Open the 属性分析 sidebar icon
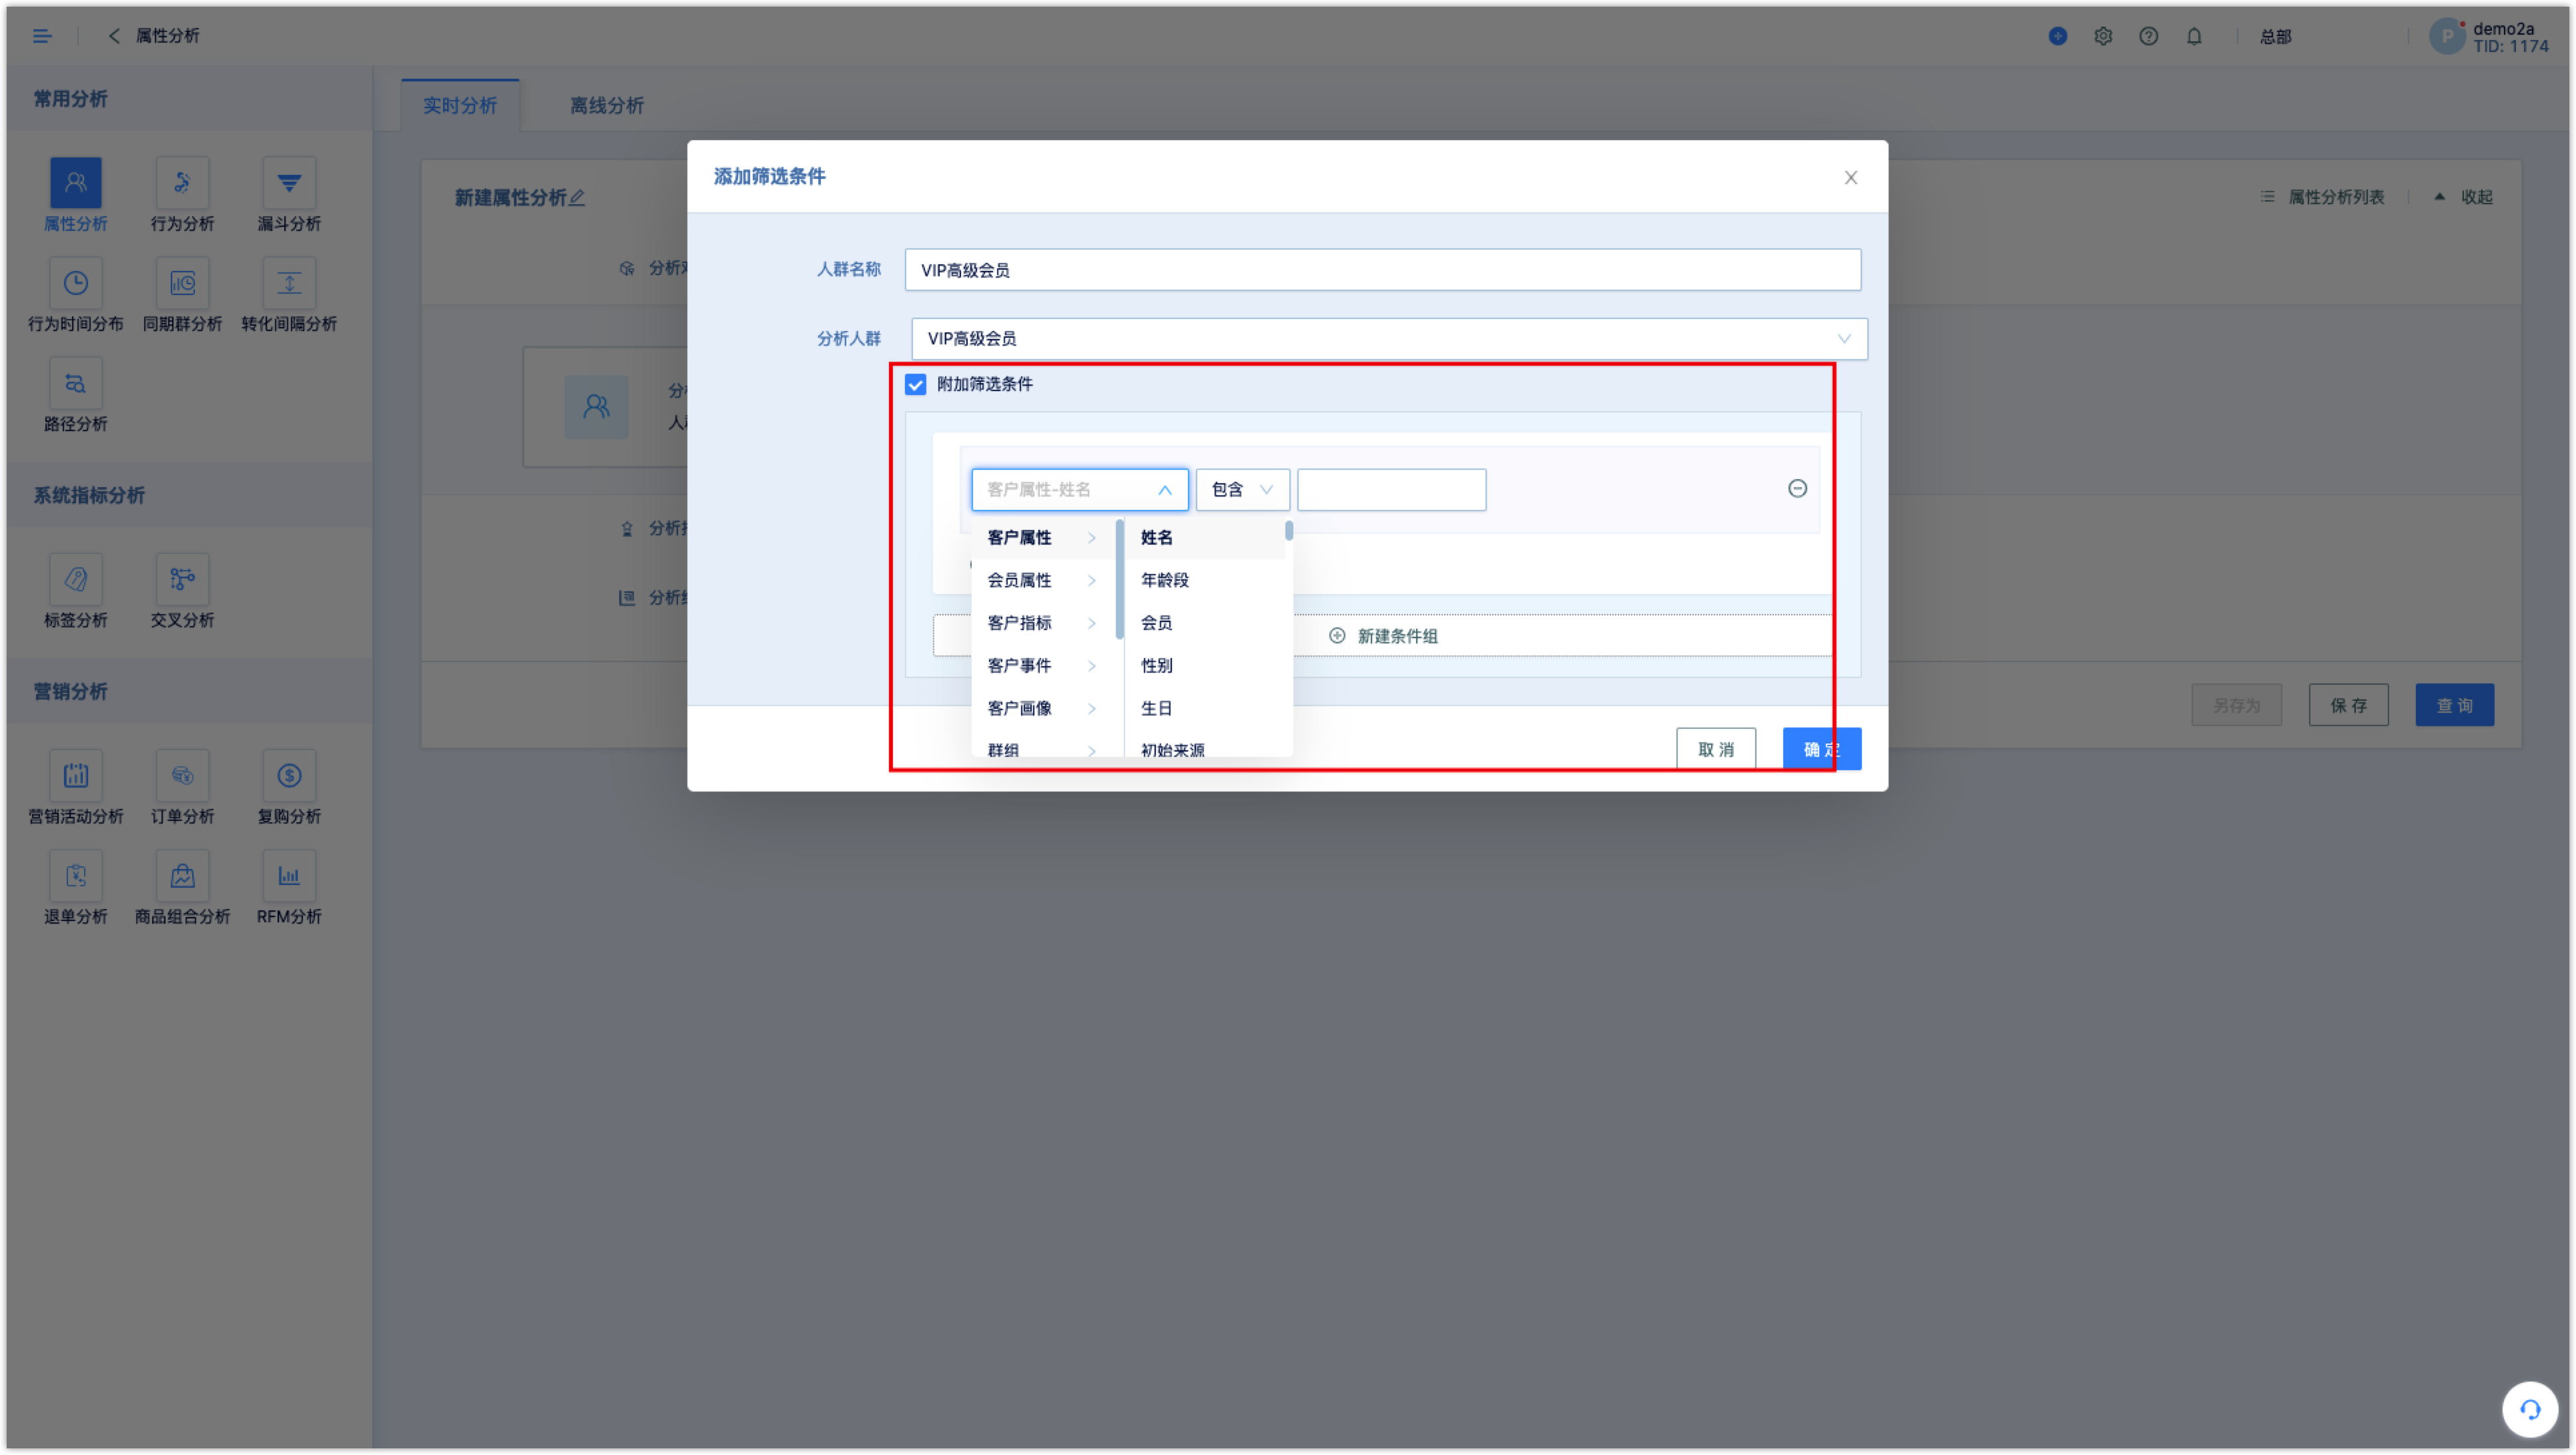Image resolution: width=2576 pixels, height=1455 pixels. click(75, 182)
